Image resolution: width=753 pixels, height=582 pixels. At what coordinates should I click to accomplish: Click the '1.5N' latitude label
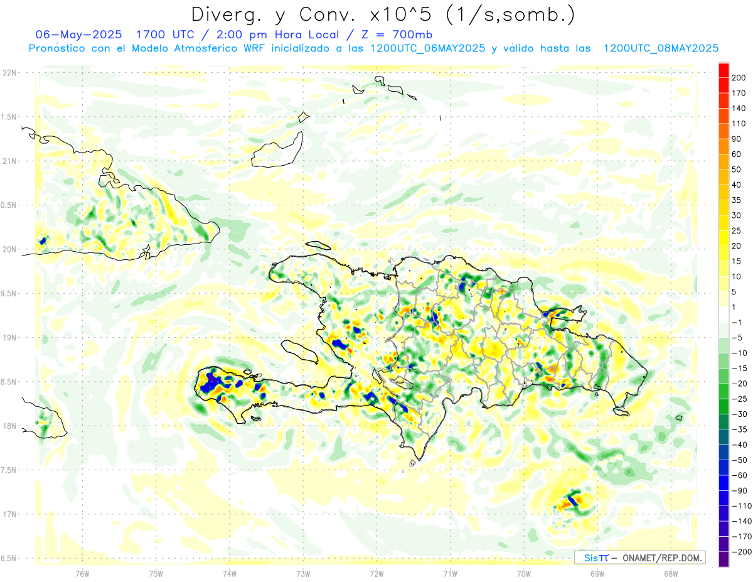(x=8, y=117)
